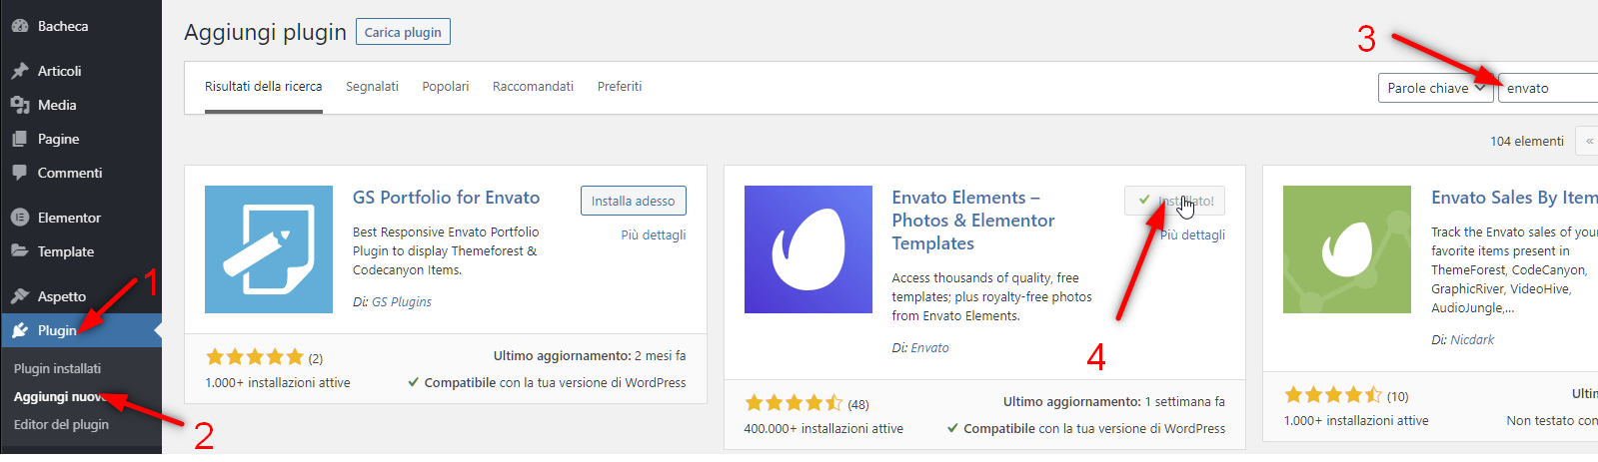Open Envato Sales By Item green thumbnail
This screenshot has height=462, width=1598.
[1347, 249]
